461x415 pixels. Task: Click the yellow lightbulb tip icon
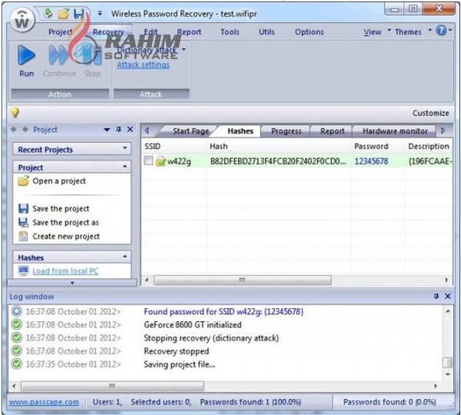[x=15, y=112]
